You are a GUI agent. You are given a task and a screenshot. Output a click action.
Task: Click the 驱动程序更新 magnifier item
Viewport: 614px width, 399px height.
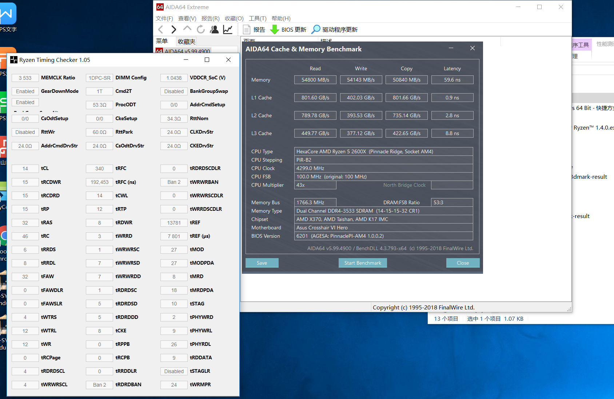pyautogui.click(x=335, y=29)
